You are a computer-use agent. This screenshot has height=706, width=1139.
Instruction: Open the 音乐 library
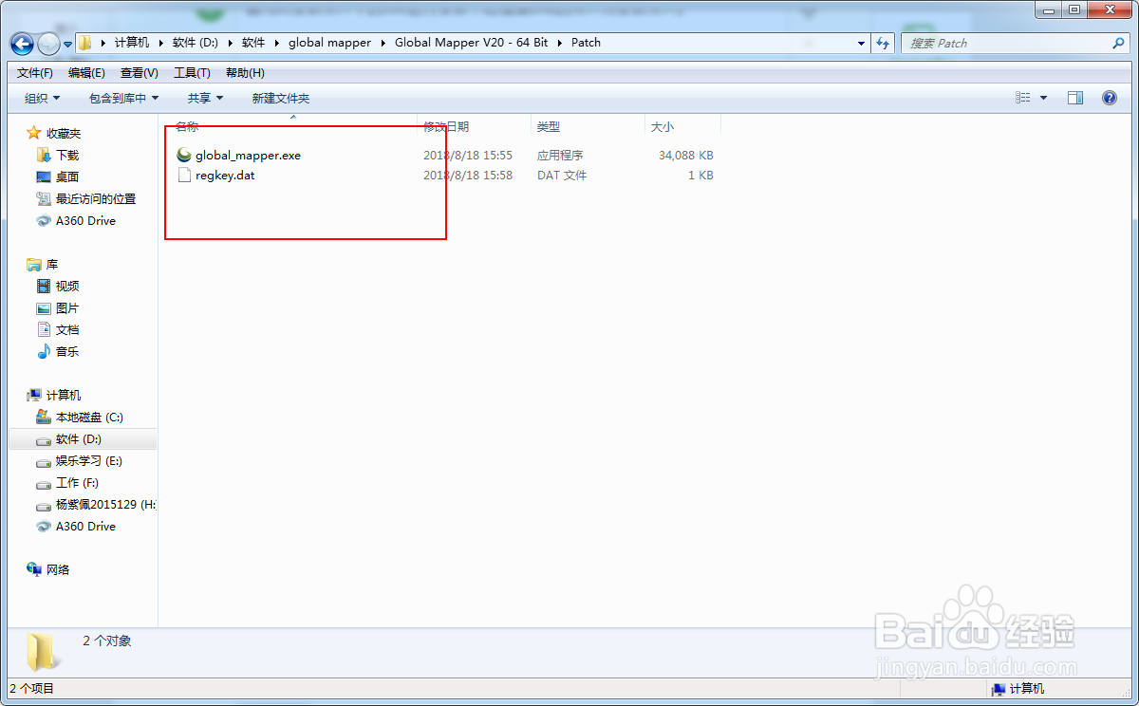pos(67,351)
